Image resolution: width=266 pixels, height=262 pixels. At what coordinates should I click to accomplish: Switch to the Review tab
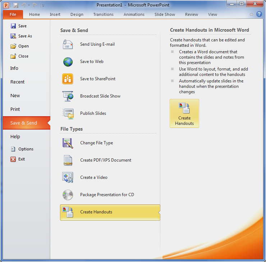pyautogui.click(x=192, y=14)
